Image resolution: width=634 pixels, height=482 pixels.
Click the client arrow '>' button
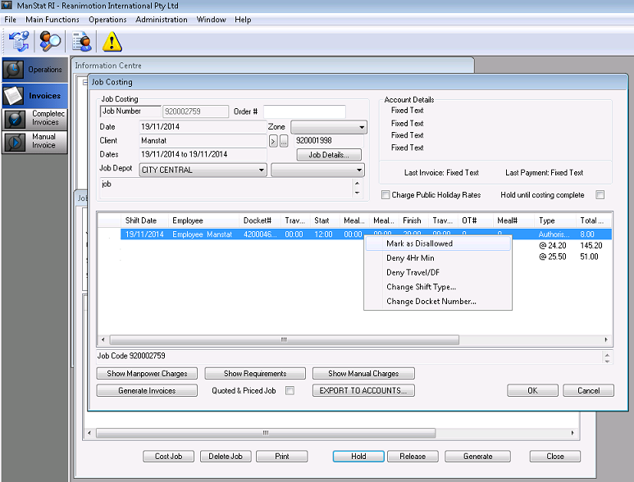tap(273, 141)
